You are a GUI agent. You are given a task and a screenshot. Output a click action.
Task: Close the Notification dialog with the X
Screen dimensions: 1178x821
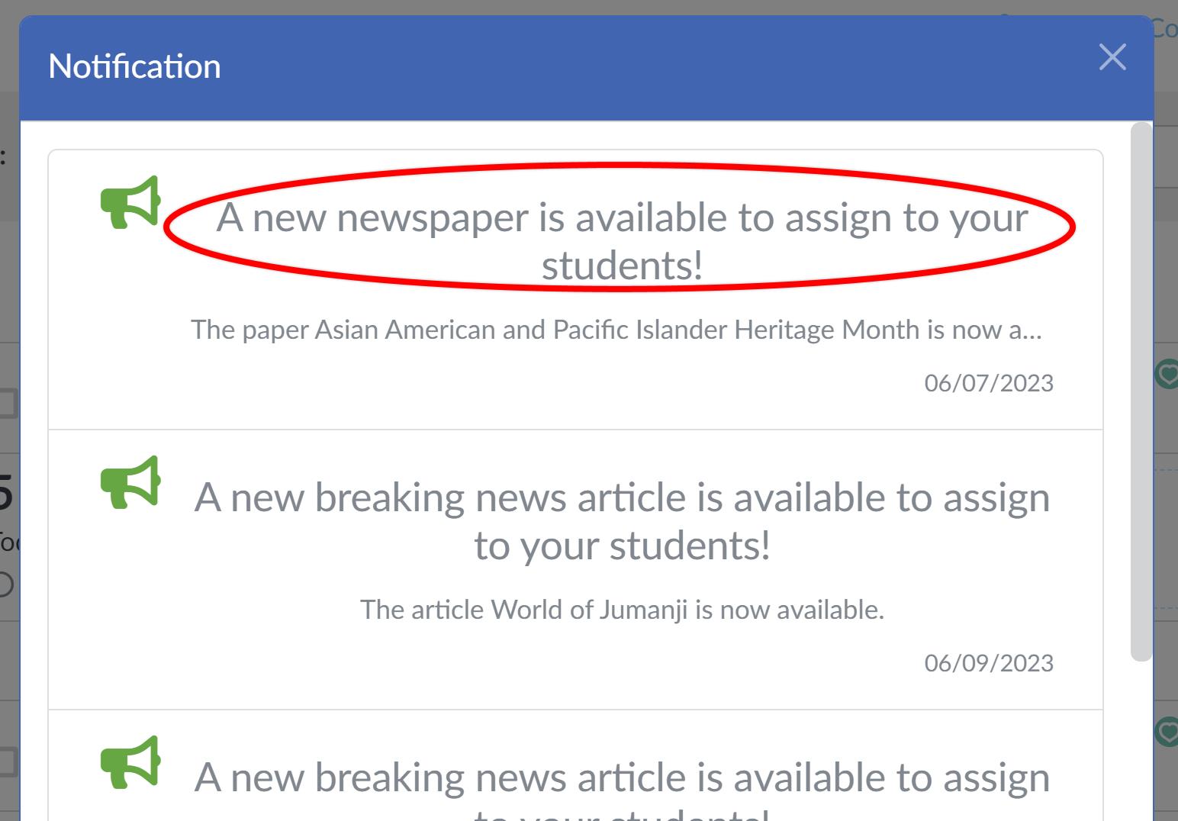click(x=1112, y=57)
